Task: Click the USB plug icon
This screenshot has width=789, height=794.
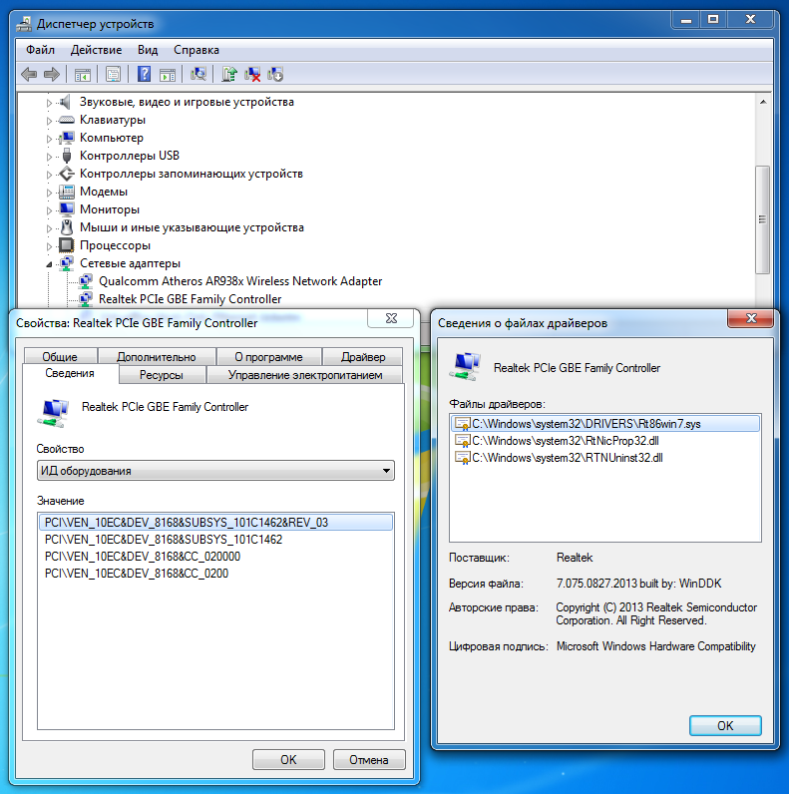Action: (66, 156)
